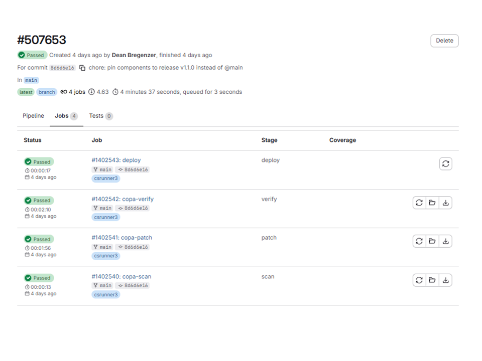Viewport: 482px width, 361px height.
Task: Click the Passed badge of deploy job
Action: click(39, 162)
